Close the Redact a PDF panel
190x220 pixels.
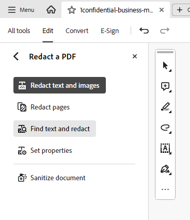[135, 56]
